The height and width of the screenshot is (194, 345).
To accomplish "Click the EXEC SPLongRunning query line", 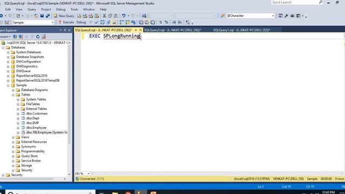I will 114,36.
